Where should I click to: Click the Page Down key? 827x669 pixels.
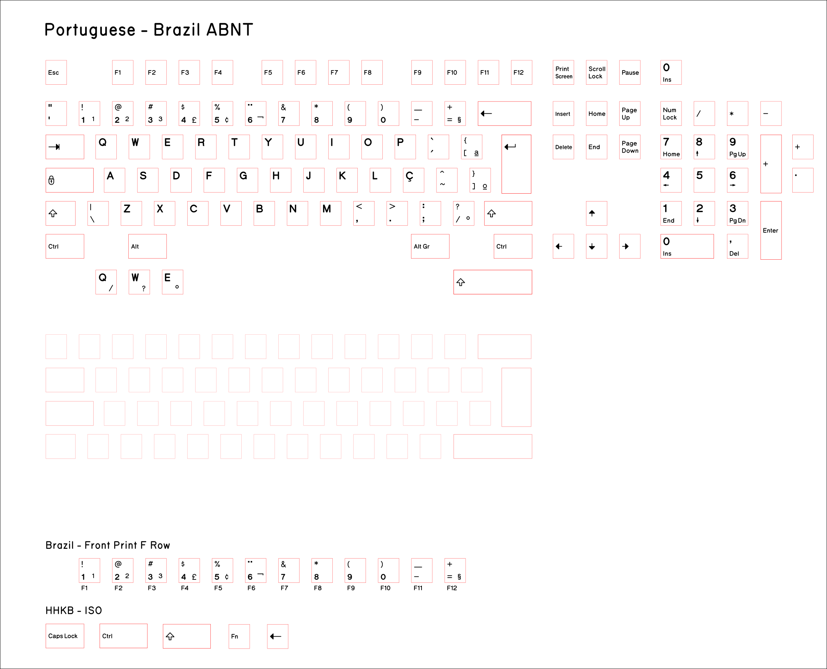coord(629,147)
